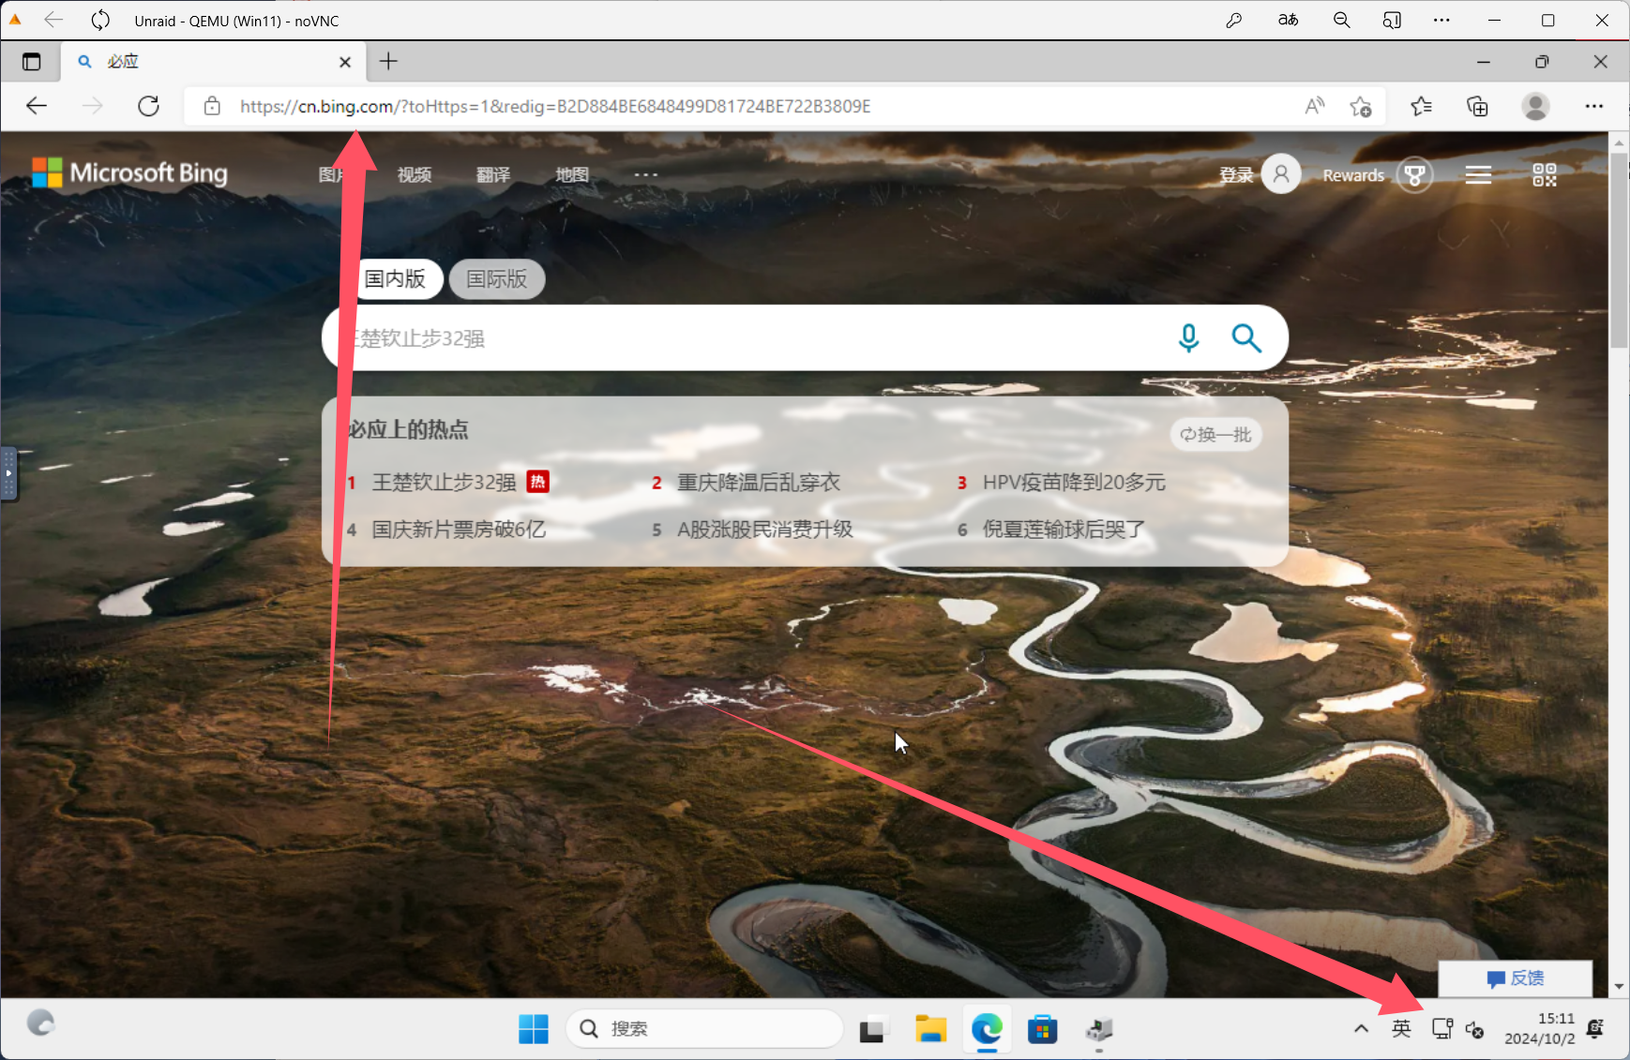Click the Bing search input box
This screenshot has width=1630, height=1060.
(750, 338)
